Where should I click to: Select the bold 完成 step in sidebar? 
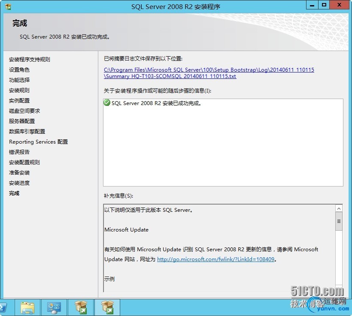(x=14, y=193)
